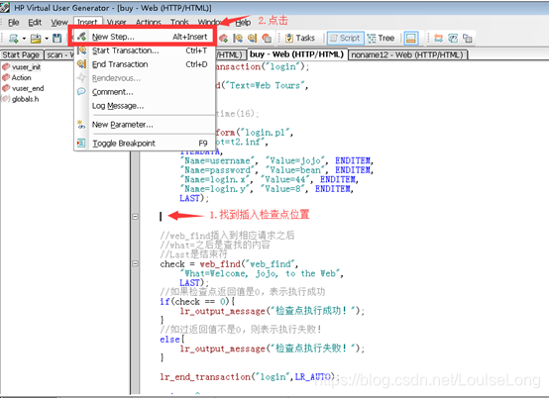
Task: Click the 'What=Welcome, jojo, to the Web' text
Action: [262, 273]
